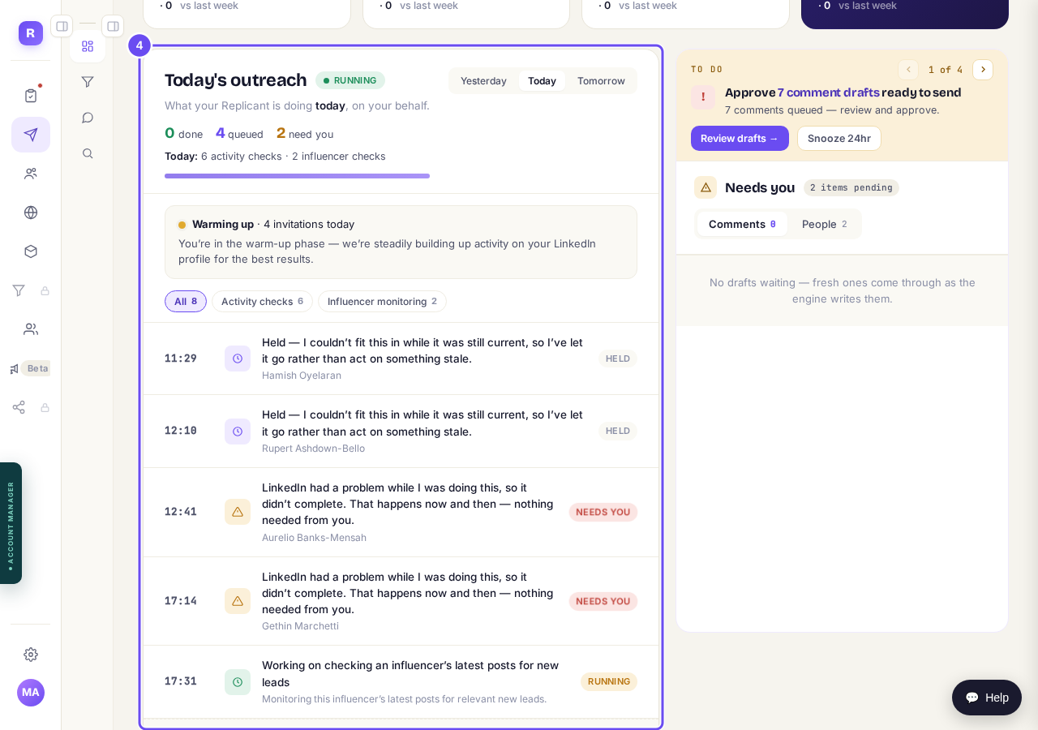1038x730 pixels.
Task: Open the box package sidebar icon
Action: [x=31, y=251]
